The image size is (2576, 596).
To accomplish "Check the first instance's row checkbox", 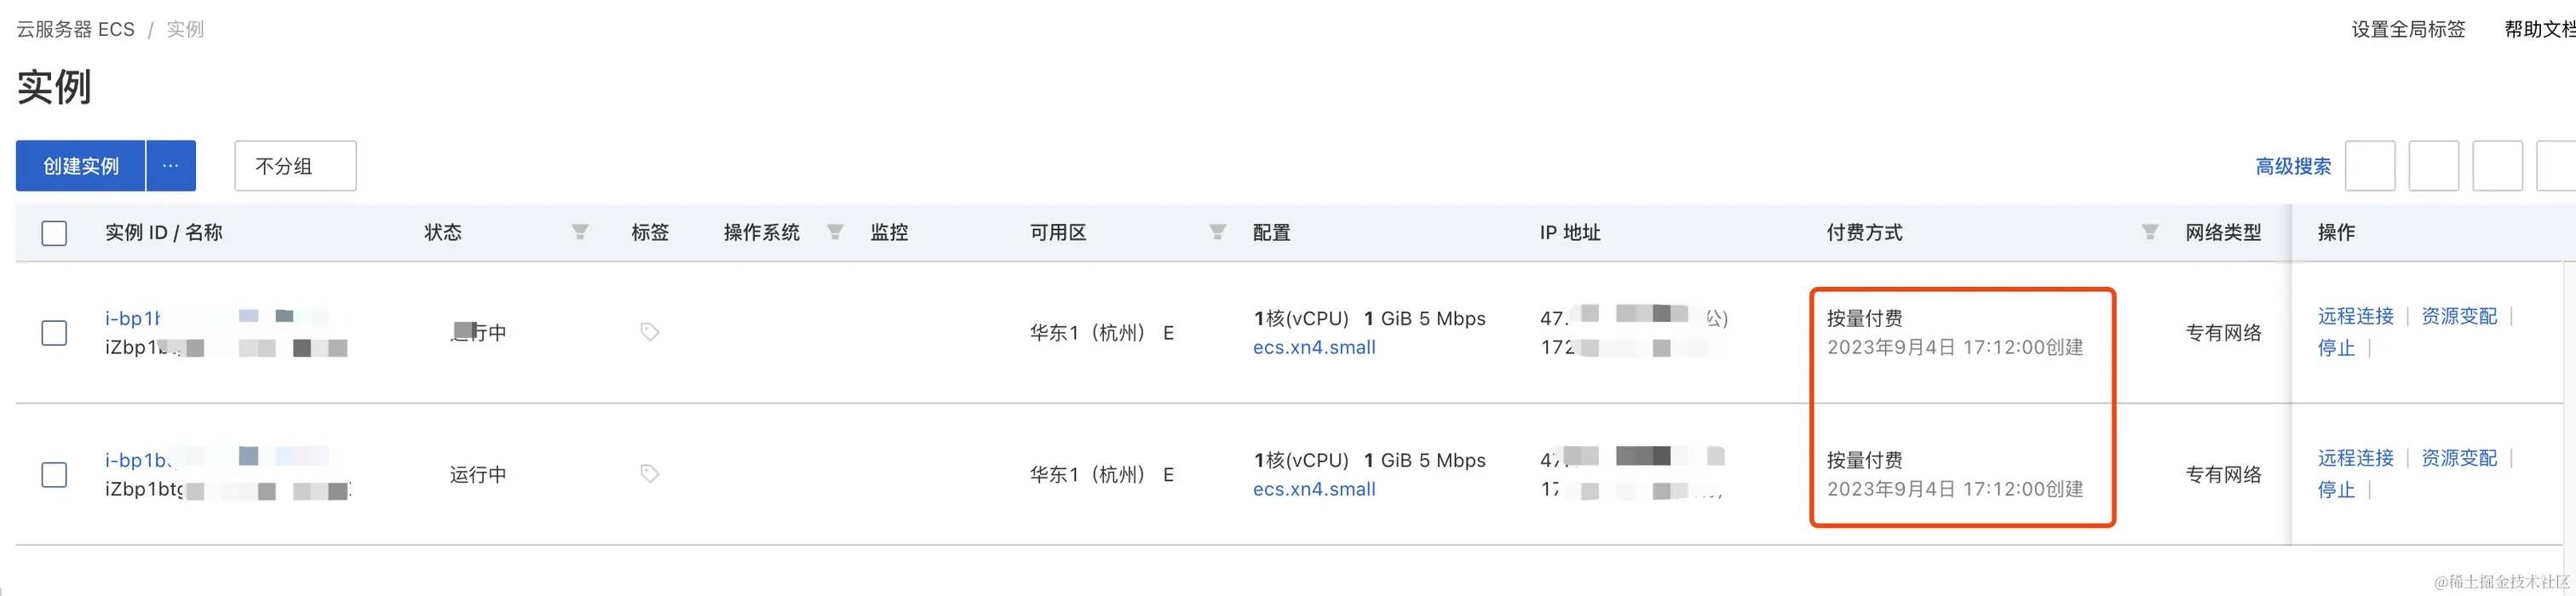I will point(54,332).
